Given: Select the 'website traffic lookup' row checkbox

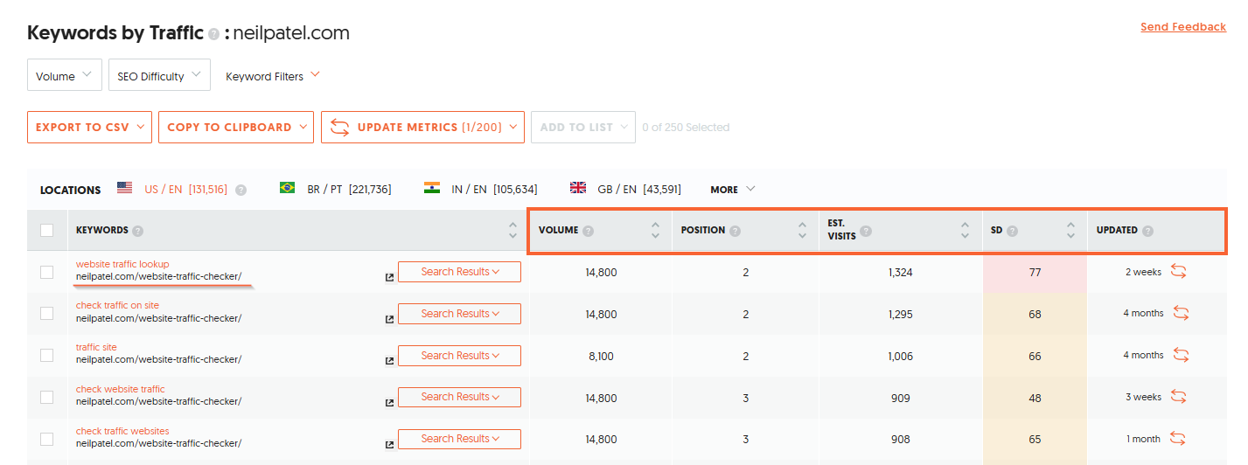Looking at the screenshot, I should [x=47, y=272].
